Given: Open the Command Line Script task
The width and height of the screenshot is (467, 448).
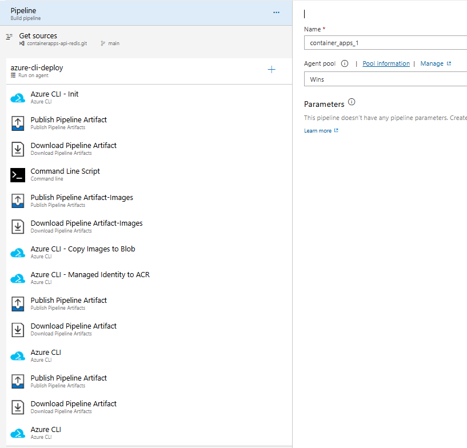Looking at the screenshot, I should click(x=149, y=175).
